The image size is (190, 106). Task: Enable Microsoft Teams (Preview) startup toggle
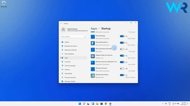pyautogui.click(x=122, y=49)
